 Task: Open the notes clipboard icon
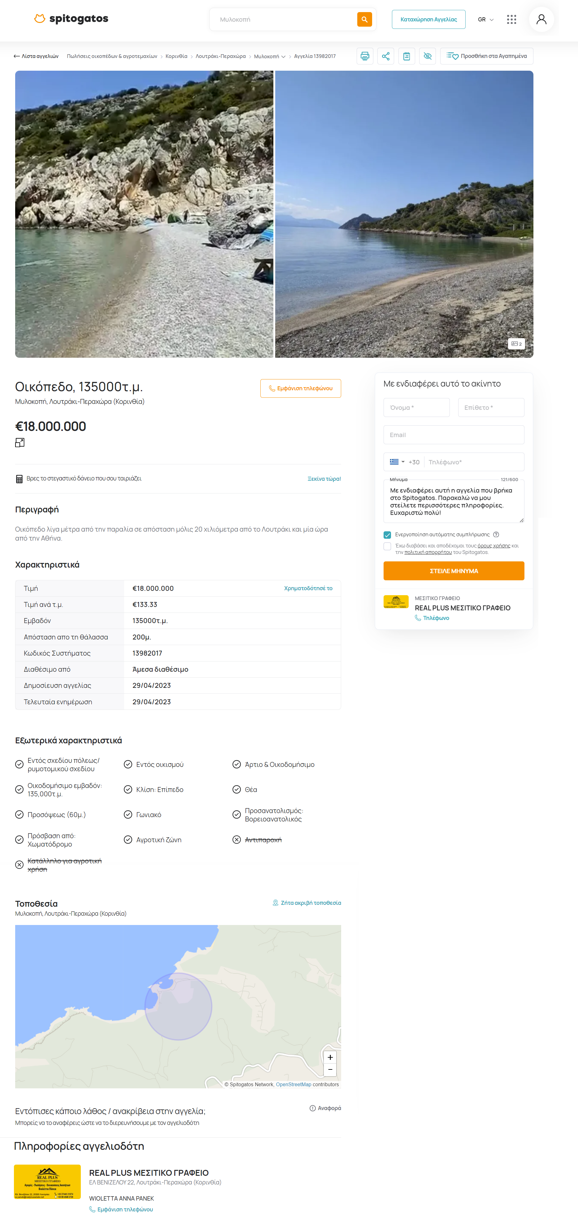[x=406, y=56]
